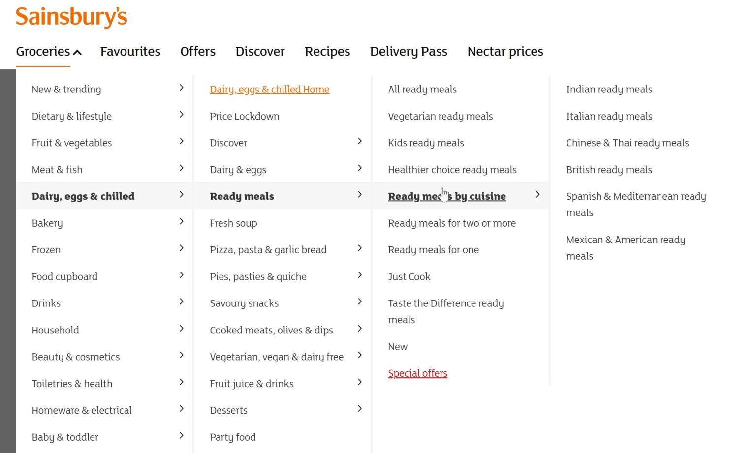The width and height of the screenshot is (756, 453).
Task: Expand the Desserts submenu arrow
Action: 360,409
